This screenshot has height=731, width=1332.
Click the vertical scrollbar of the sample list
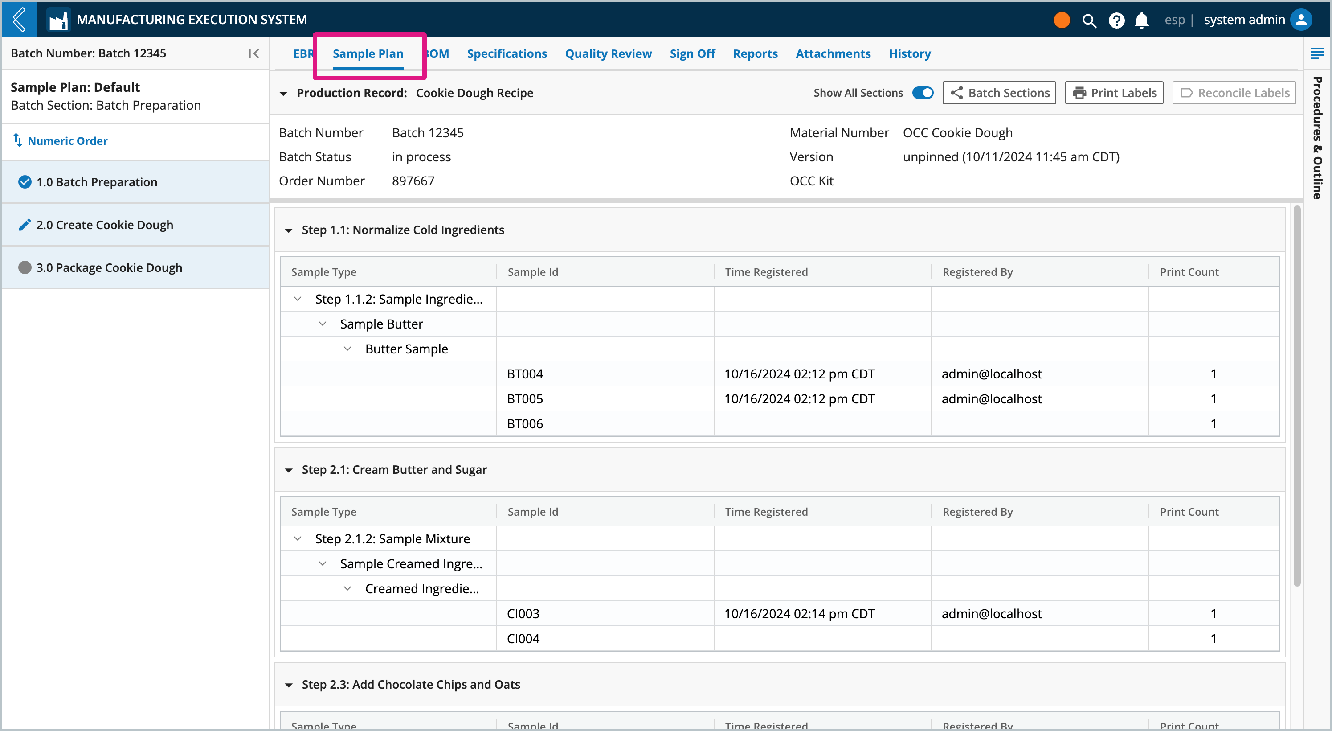pyautogui.click(x=1297, y=396)
